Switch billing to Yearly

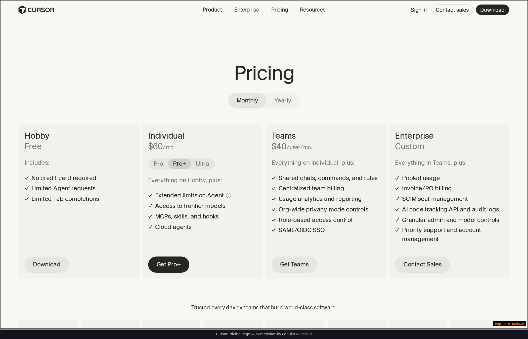283,100
